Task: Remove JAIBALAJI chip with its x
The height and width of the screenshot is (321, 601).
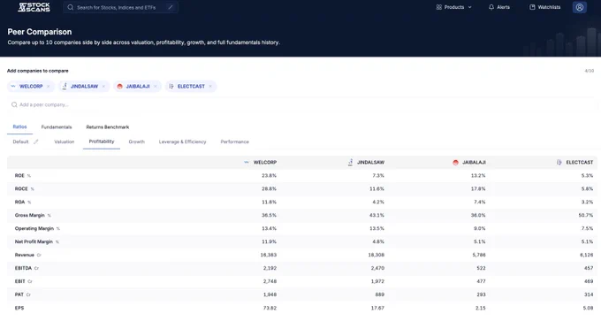Action: [156, 87]
